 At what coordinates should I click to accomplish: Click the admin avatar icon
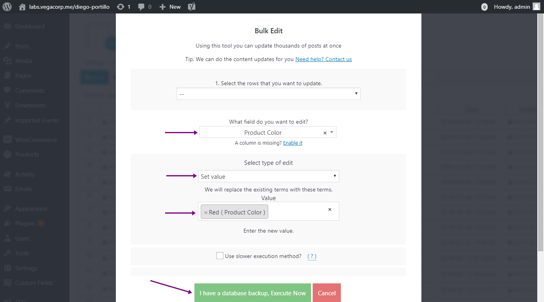click(536, 7)
